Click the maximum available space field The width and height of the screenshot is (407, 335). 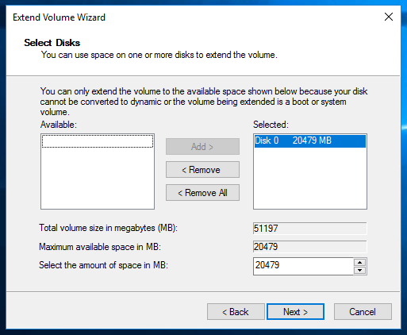click(x=310, y=247)
